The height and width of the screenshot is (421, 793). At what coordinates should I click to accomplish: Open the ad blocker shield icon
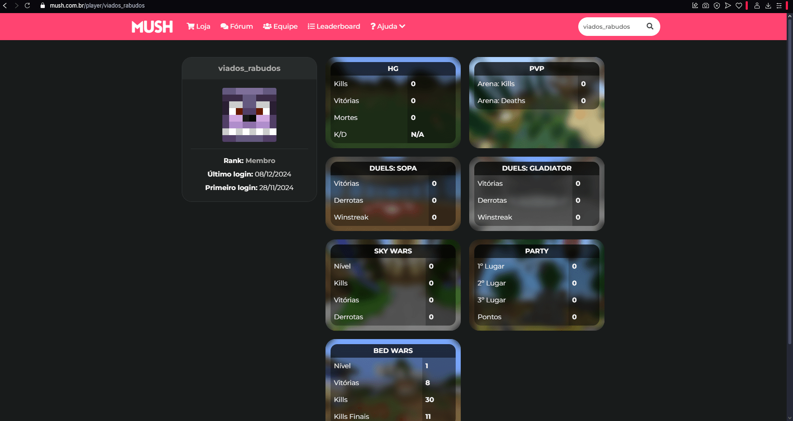tap(716, 5)
